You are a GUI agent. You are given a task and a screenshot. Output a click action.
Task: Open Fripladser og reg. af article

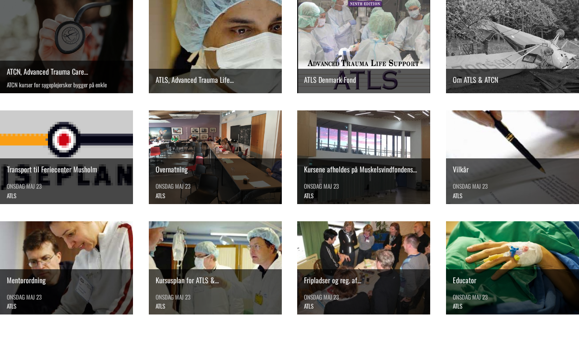tap(333, 280)
